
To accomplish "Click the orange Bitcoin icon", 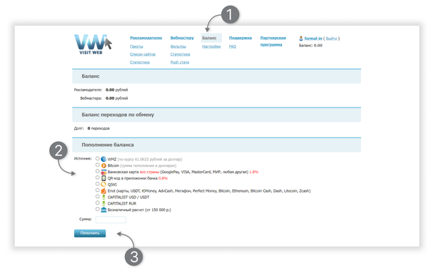I will pyautogui.click(x=104, y=165).
